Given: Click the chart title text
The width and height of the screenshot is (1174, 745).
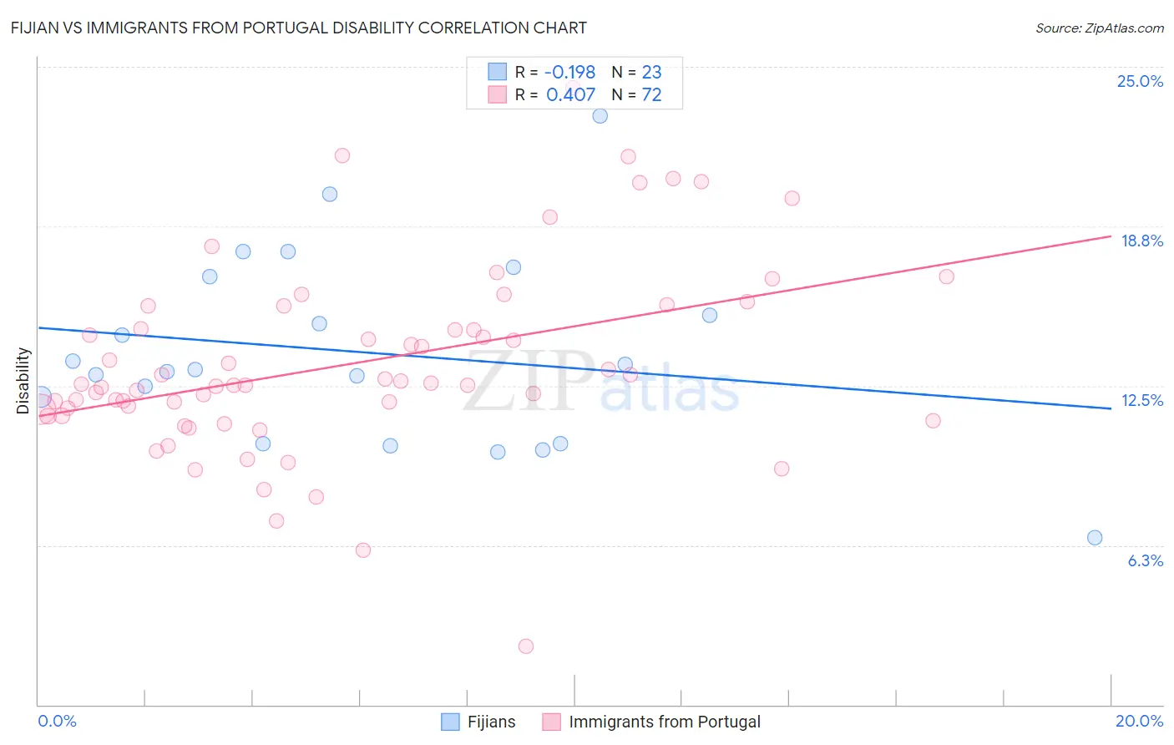Looking at the screenshot, I should [x=299, y=28].
